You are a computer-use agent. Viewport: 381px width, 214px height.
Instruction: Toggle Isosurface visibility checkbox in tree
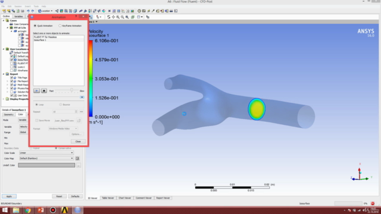pyautogui.click(x=11, y=59)
